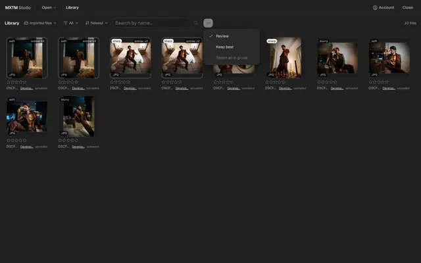Rate the blurry seated-man photo three stars
Viewport: 421px width, 263px height.
(x=327, y=82)
